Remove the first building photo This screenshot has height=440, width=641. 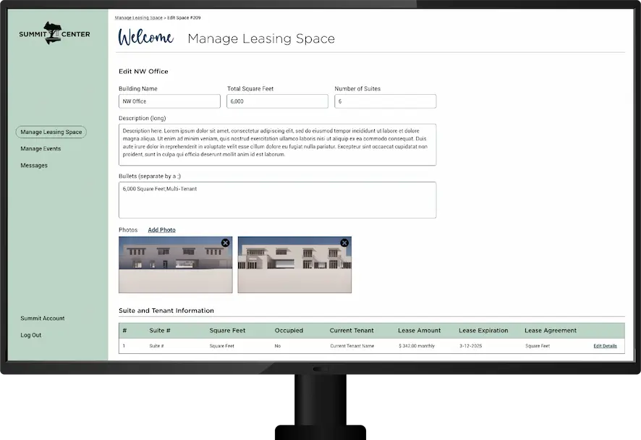tap(225, 243)
